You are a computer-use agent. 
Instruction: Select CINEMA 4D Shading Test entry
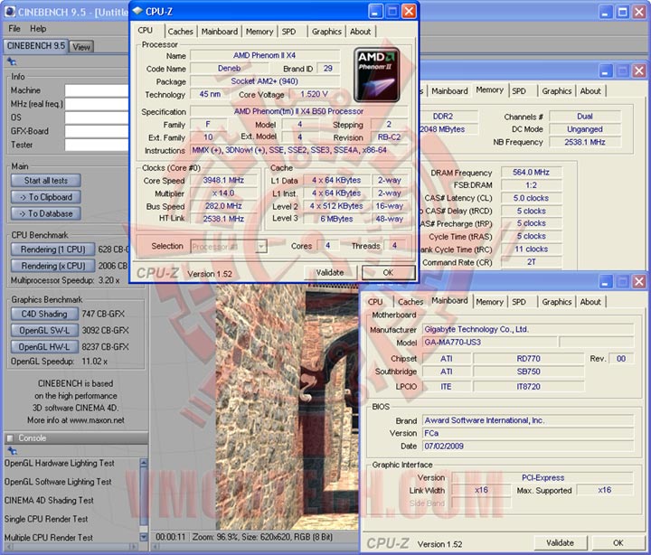tap(49, 501)
